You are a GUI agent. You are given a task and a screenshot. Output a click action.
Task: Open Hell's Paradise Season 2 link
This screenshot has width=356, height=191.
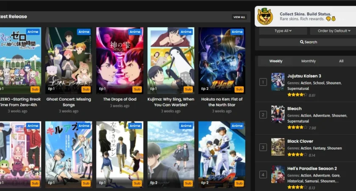(x=312, y=169)
